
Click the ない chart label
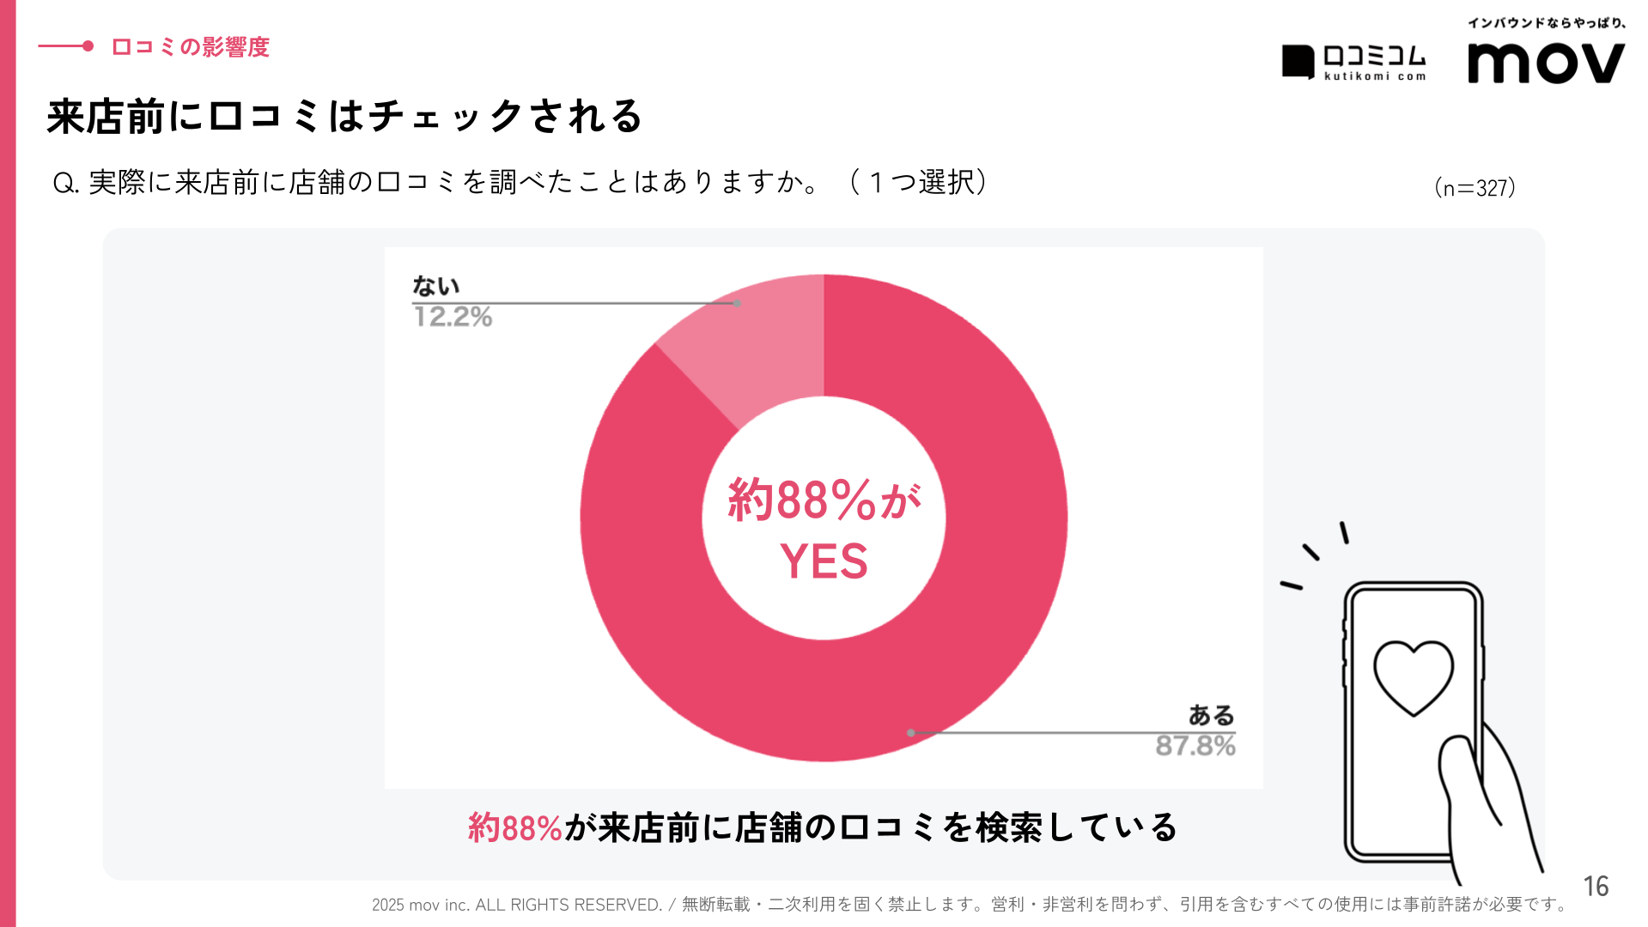pyautogui.click(x=436, y=286)
